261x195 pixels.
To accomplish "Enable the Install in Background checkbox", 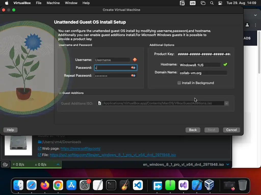I will click(179, 83).
